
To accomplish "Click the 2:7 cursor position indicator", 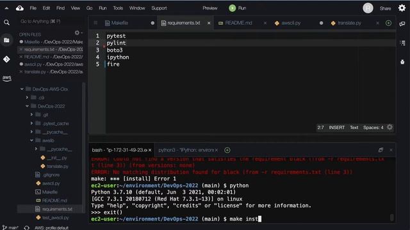I will (320, 128).
